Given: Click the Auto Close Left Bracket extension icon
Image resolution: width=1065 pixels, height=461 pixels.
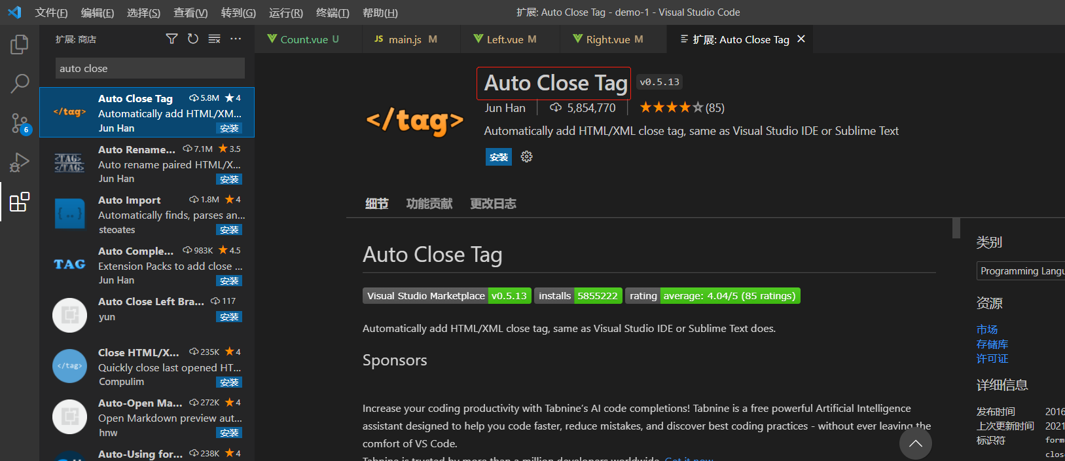Looking at the screenshot, I should click(x=69, y=316).
